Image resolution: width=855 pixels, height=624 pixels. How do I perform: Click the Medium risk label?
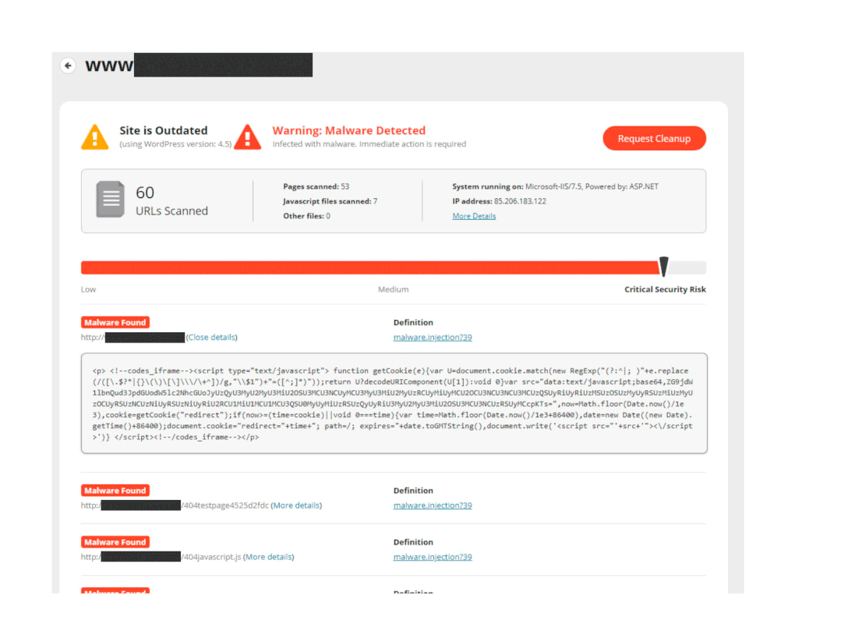[393, 289]
